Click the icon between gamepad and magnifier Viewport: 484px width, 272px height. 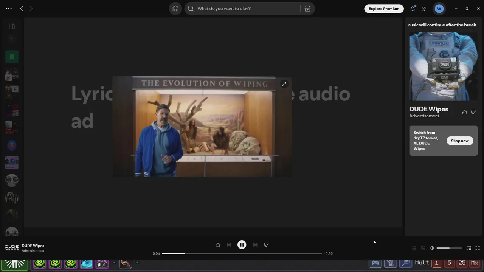[390, 263]
